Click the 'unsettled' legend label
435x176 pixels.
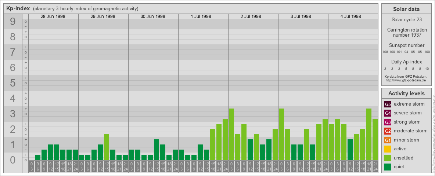(x=404, y=158)
